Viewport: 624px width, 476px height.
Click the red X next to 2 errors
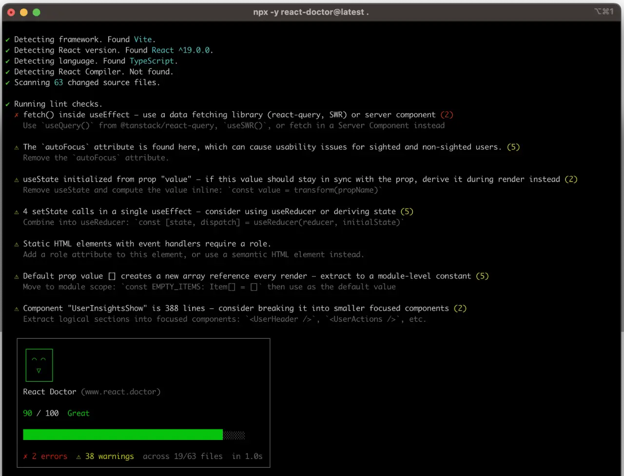25,457
